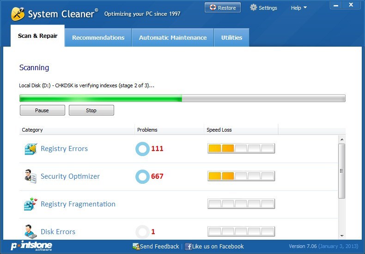This screenshot has height=254, width=365.
Task: Click the Disk Errors speed loss meter
Action: 241,231
